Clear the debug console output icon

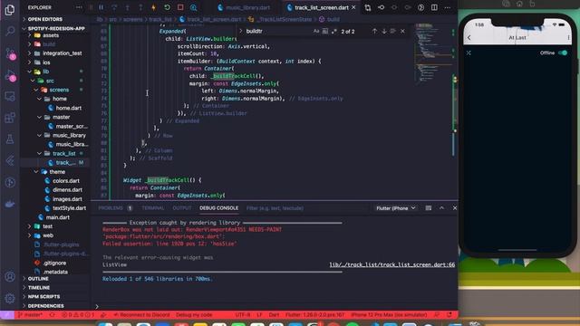tap(429, 208)
